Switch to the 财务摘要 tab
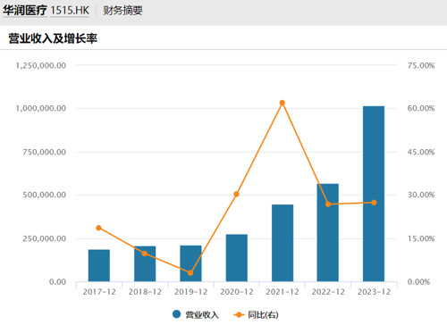447x325 pixels. click(122, 11)
